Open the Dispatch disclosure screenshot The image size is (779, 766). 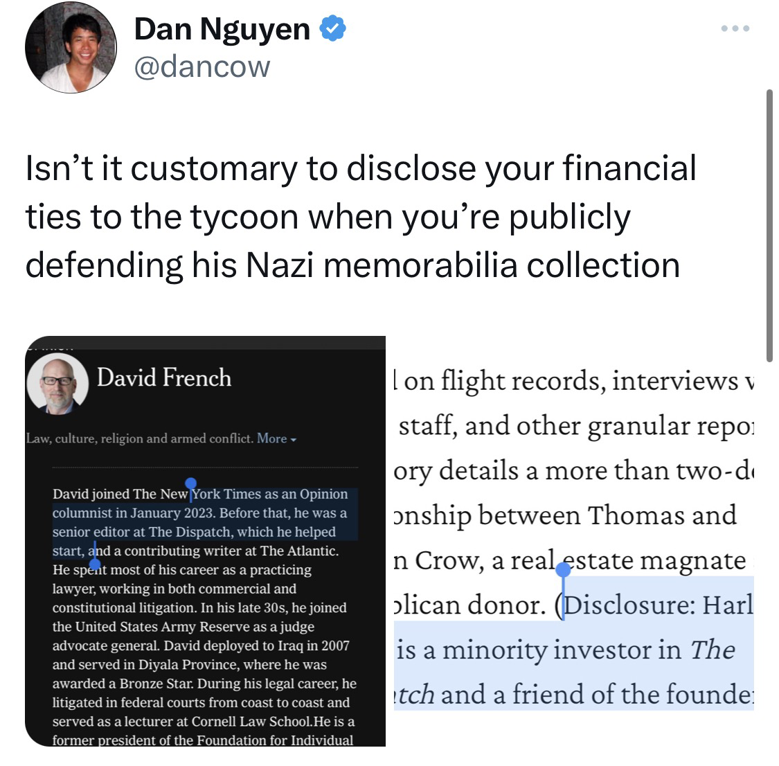(574, 541)
